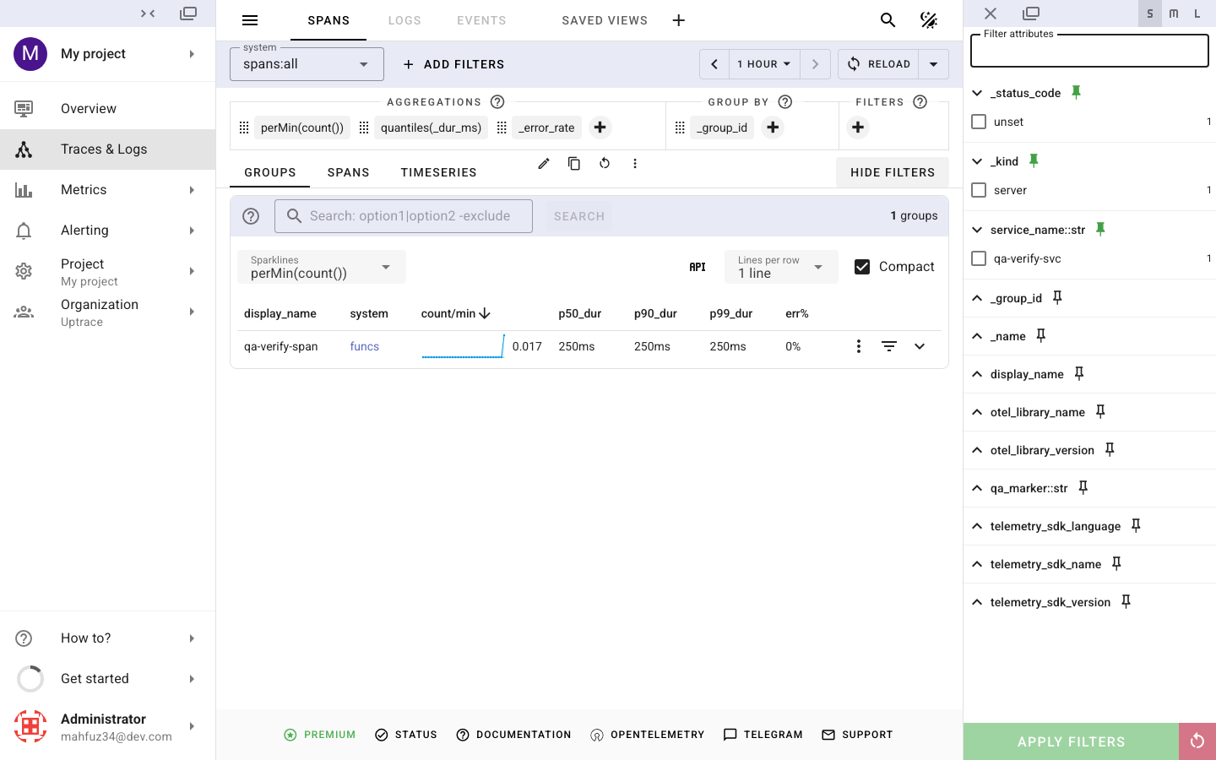This screenshot has width=1216, height=760.
Task: Check the unset status code checkbox
Action: click(x=979, y=122)
